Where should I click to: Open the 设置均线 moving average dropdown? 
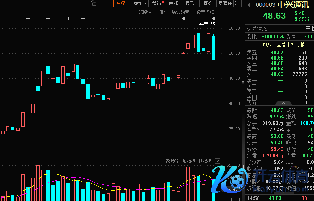207,12
